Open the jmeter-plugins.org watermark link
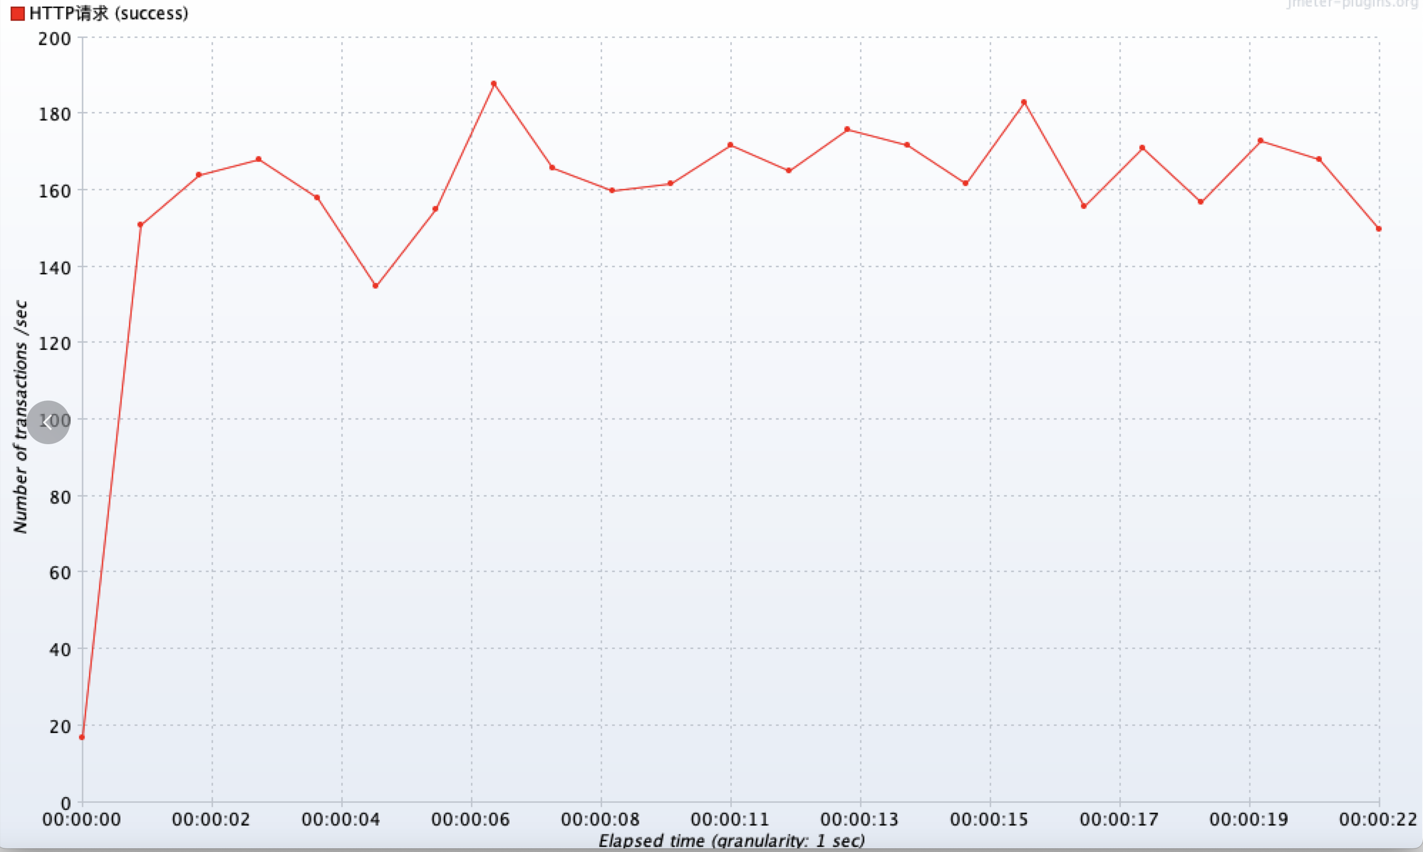The width and height of the screenshot is (1423, 852). pyautogui.click(x=1352, y=4)
